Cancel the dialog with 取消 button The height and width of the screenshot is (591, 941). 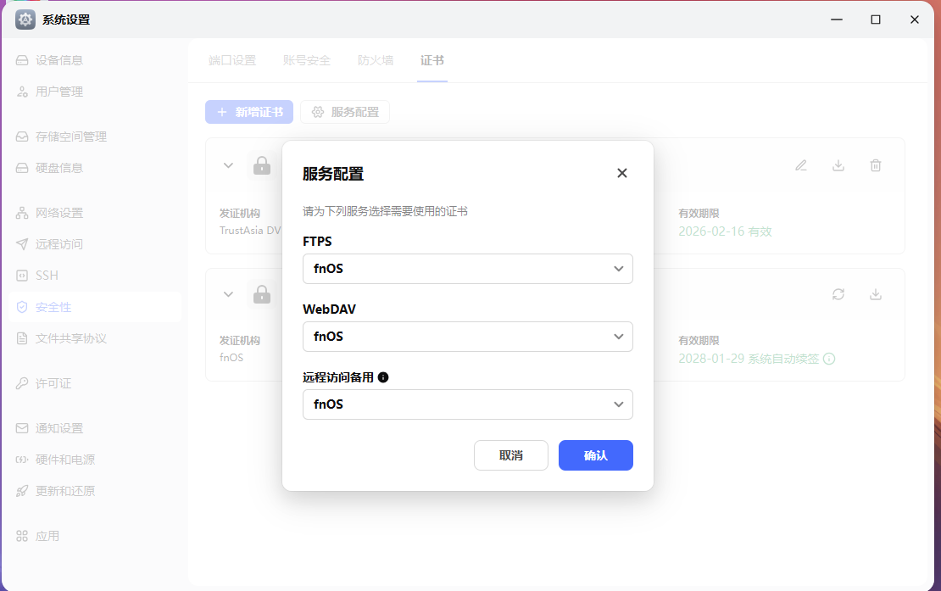[511, 455]
